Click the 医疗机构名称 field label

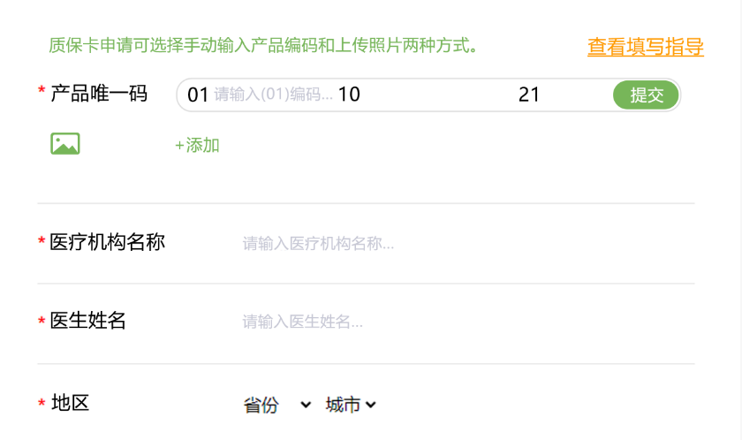pos(107,242)
